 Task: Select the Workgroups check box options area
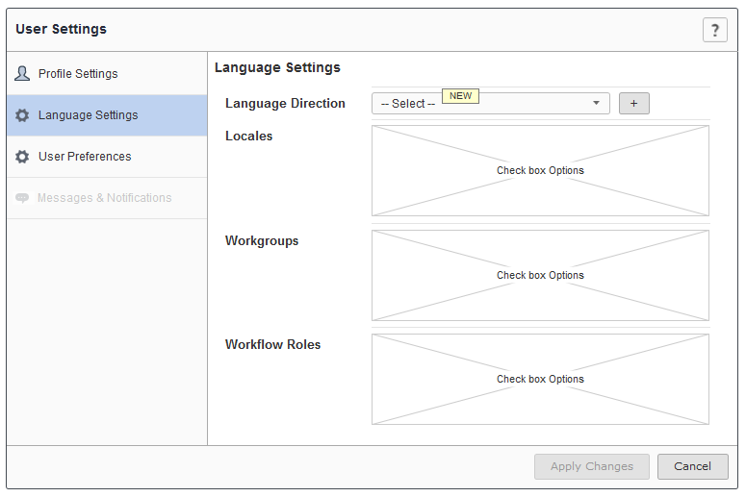[x=540, y=275]
